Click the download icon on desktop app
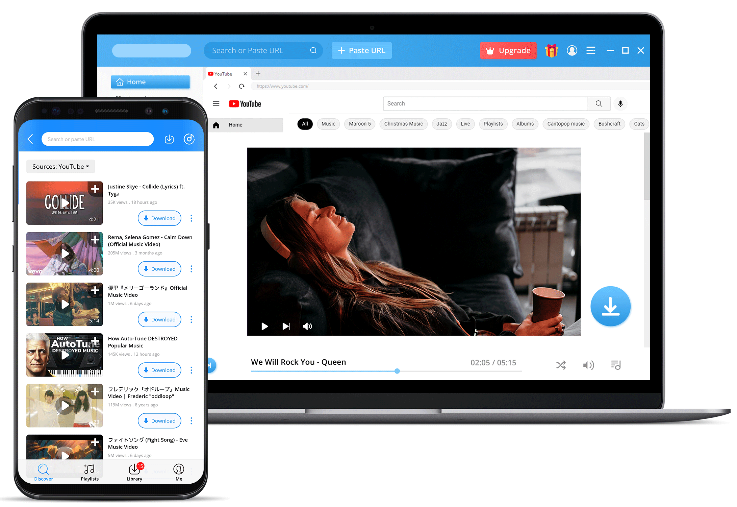The width and height of the screenshot is (737, 507). (x=610, y=307)
